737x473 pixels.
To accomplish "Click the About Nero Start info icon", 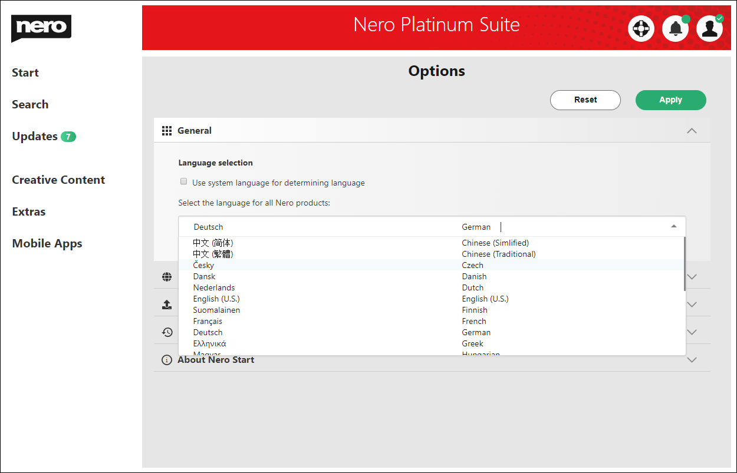I will point(167,360).
